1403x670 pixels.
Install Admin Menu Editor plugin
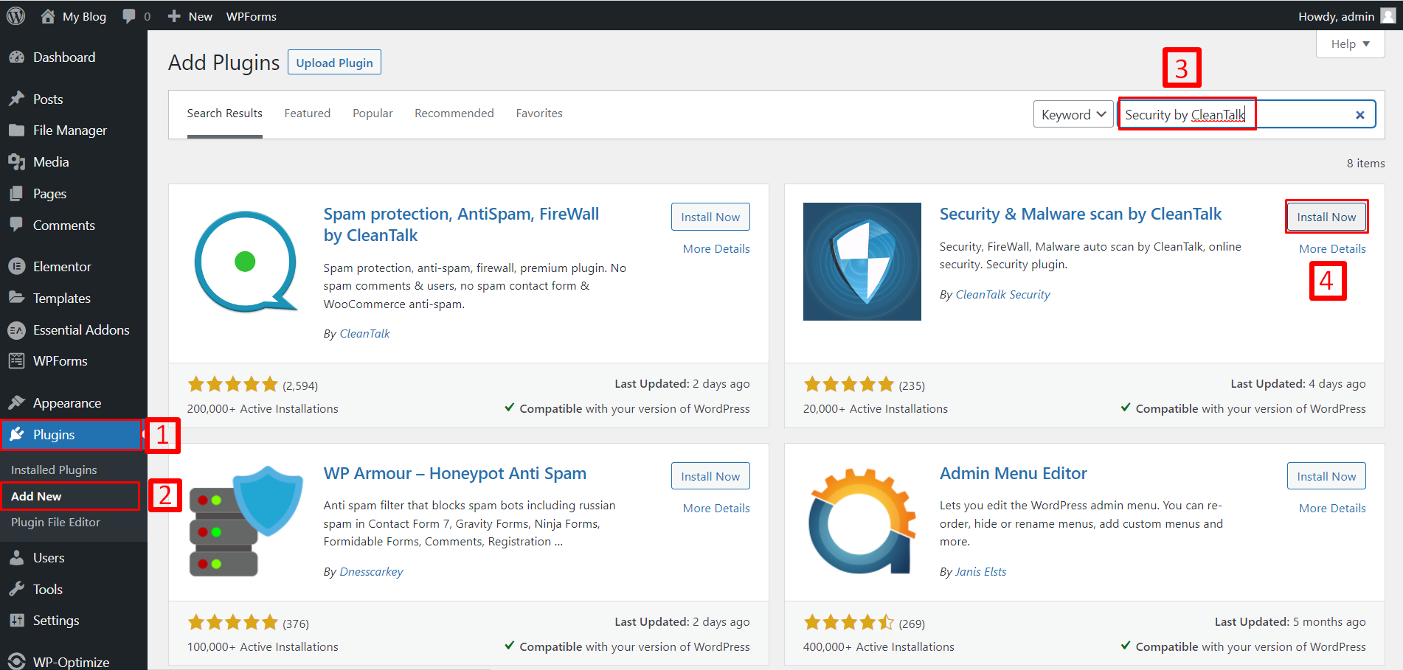tap(1326, 476)
